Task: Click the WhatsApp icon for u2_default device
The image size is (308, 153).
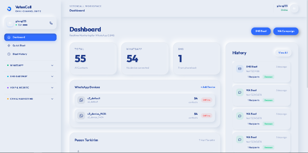Action: (x=81, y=100)
